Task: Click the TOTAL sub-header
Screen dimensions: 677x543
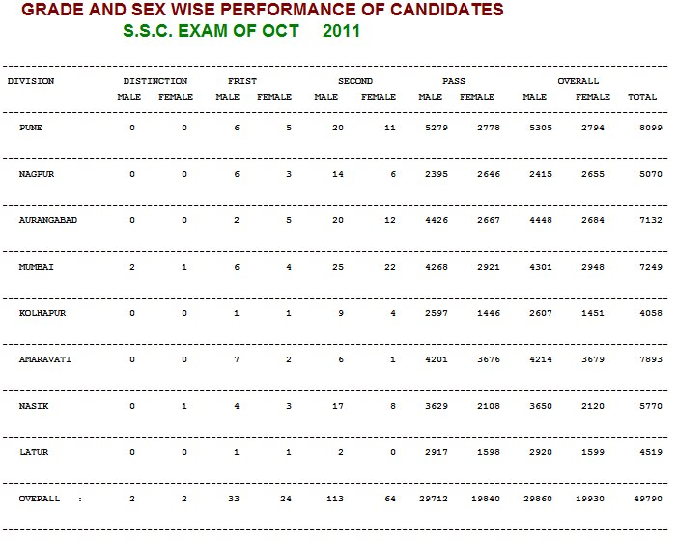Action: pos(642,97)
